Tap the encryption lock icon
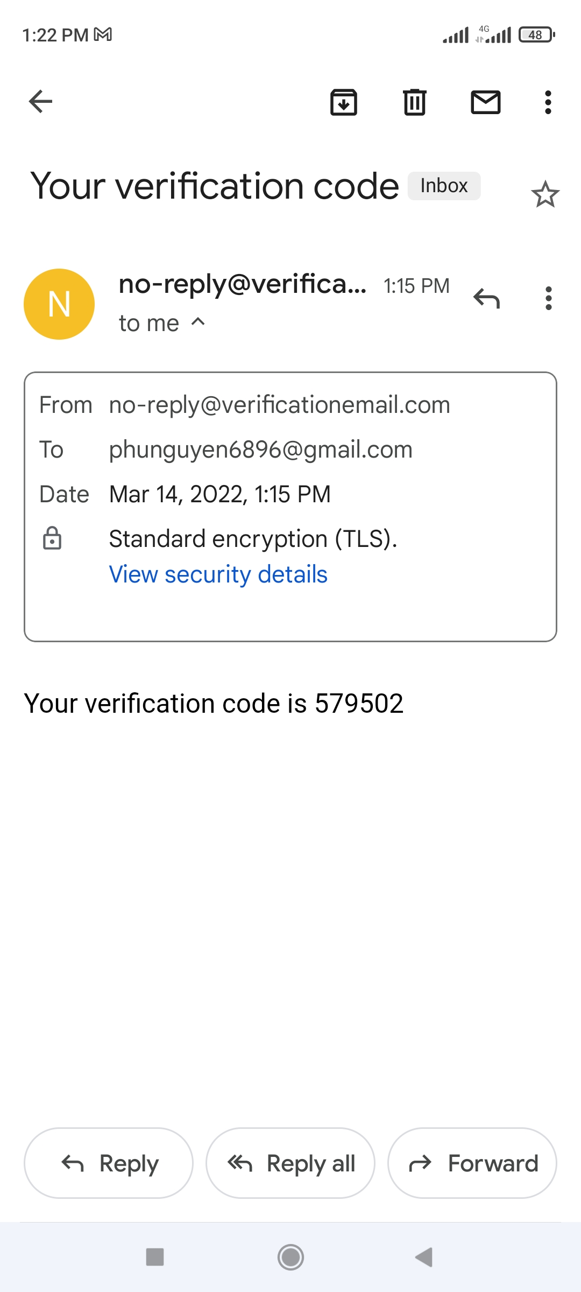The height and width of the screenshot is (1292, 581). pyautogui.click(x=52, y=538)
